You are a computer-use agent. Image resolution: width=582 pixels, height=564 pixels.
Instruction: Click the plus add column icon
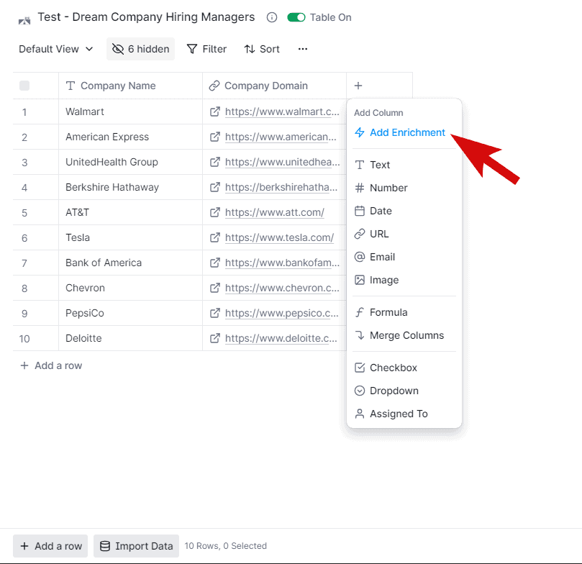[358, 86]
